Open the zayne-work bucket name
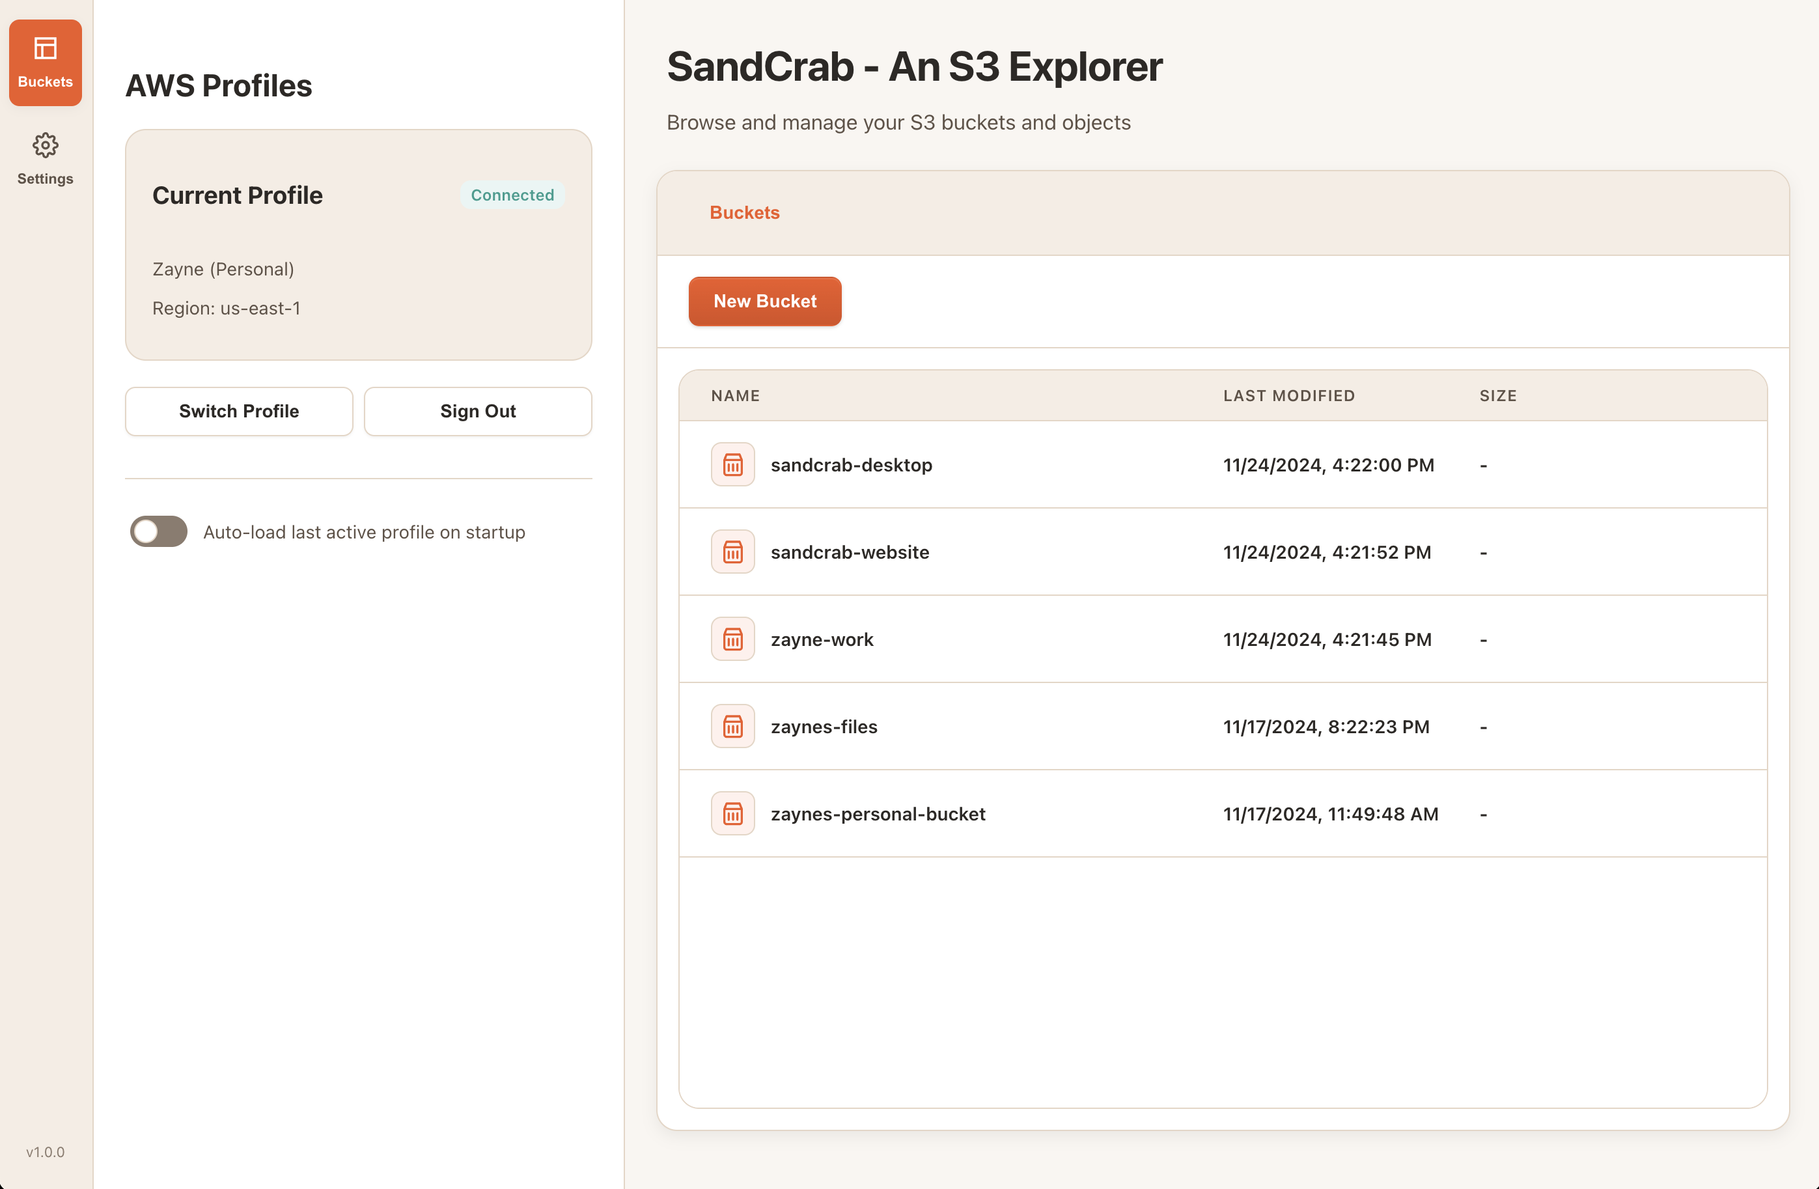The width and height of the screenshot is (1819, 1189). tap(822, 639)
